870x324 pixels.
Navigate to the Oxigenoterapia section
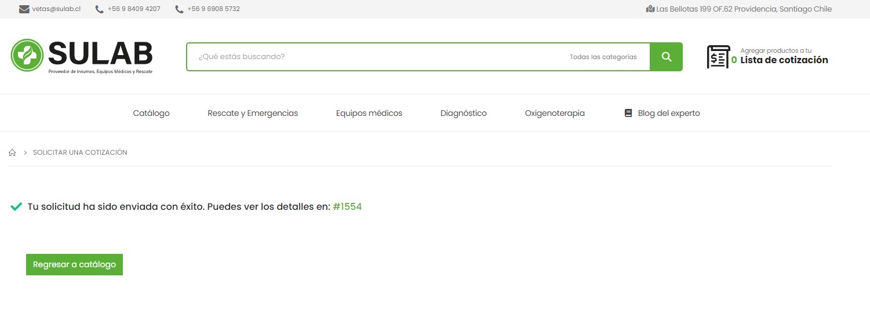555,113
